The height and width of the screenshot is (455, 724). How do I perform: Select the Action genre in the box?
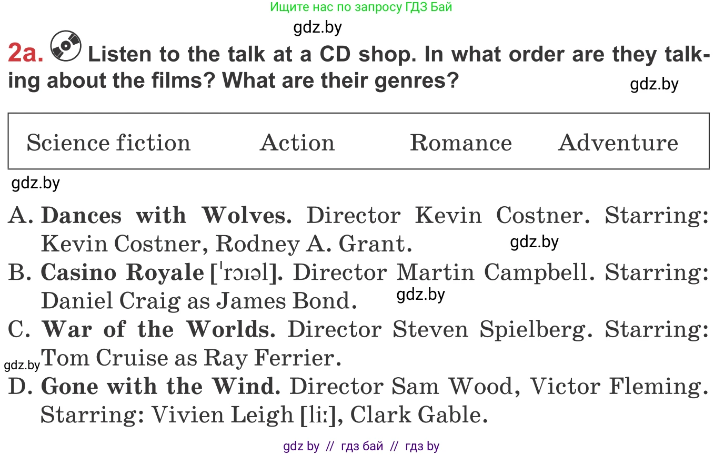297,143
